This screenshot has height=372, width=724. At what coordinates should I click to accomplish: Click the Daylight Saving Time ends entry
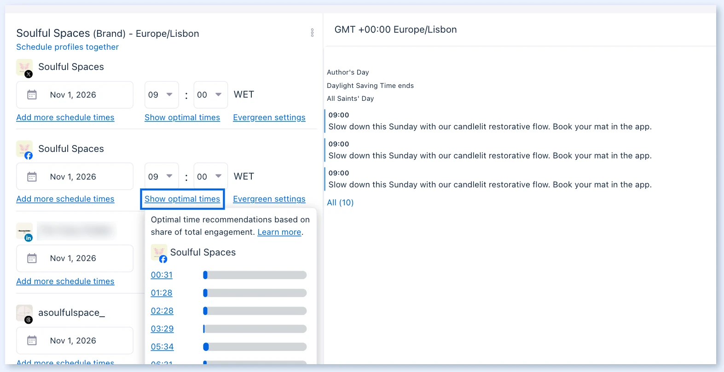pos(370,86)
